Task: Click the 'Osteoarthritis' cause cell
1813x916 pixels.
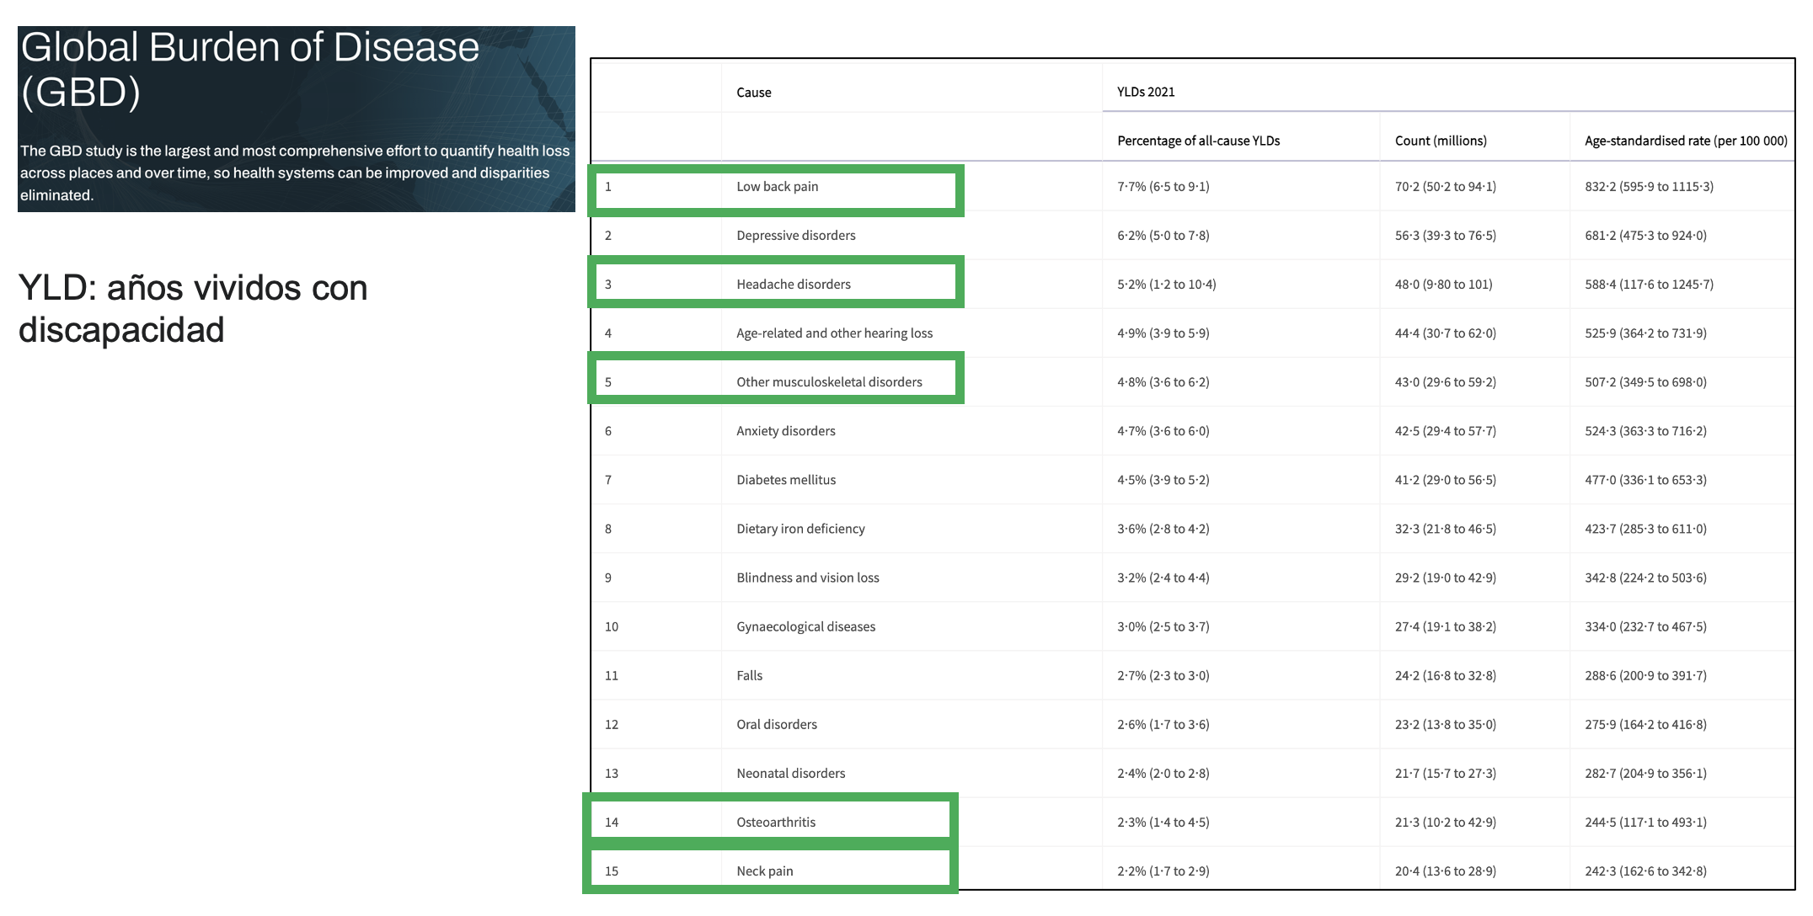Action: click(x=775, y=822)
